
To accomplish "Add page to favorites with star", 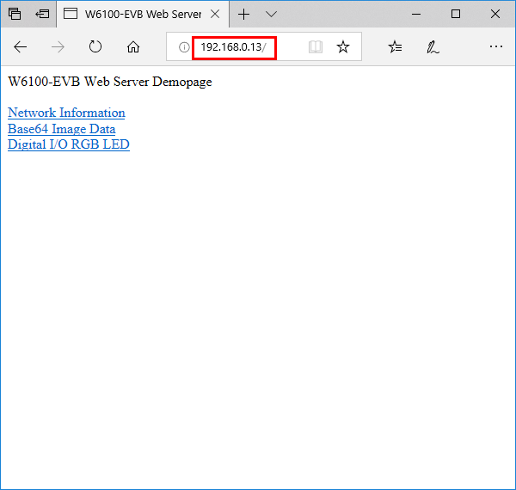I will (x=343, y=47).
